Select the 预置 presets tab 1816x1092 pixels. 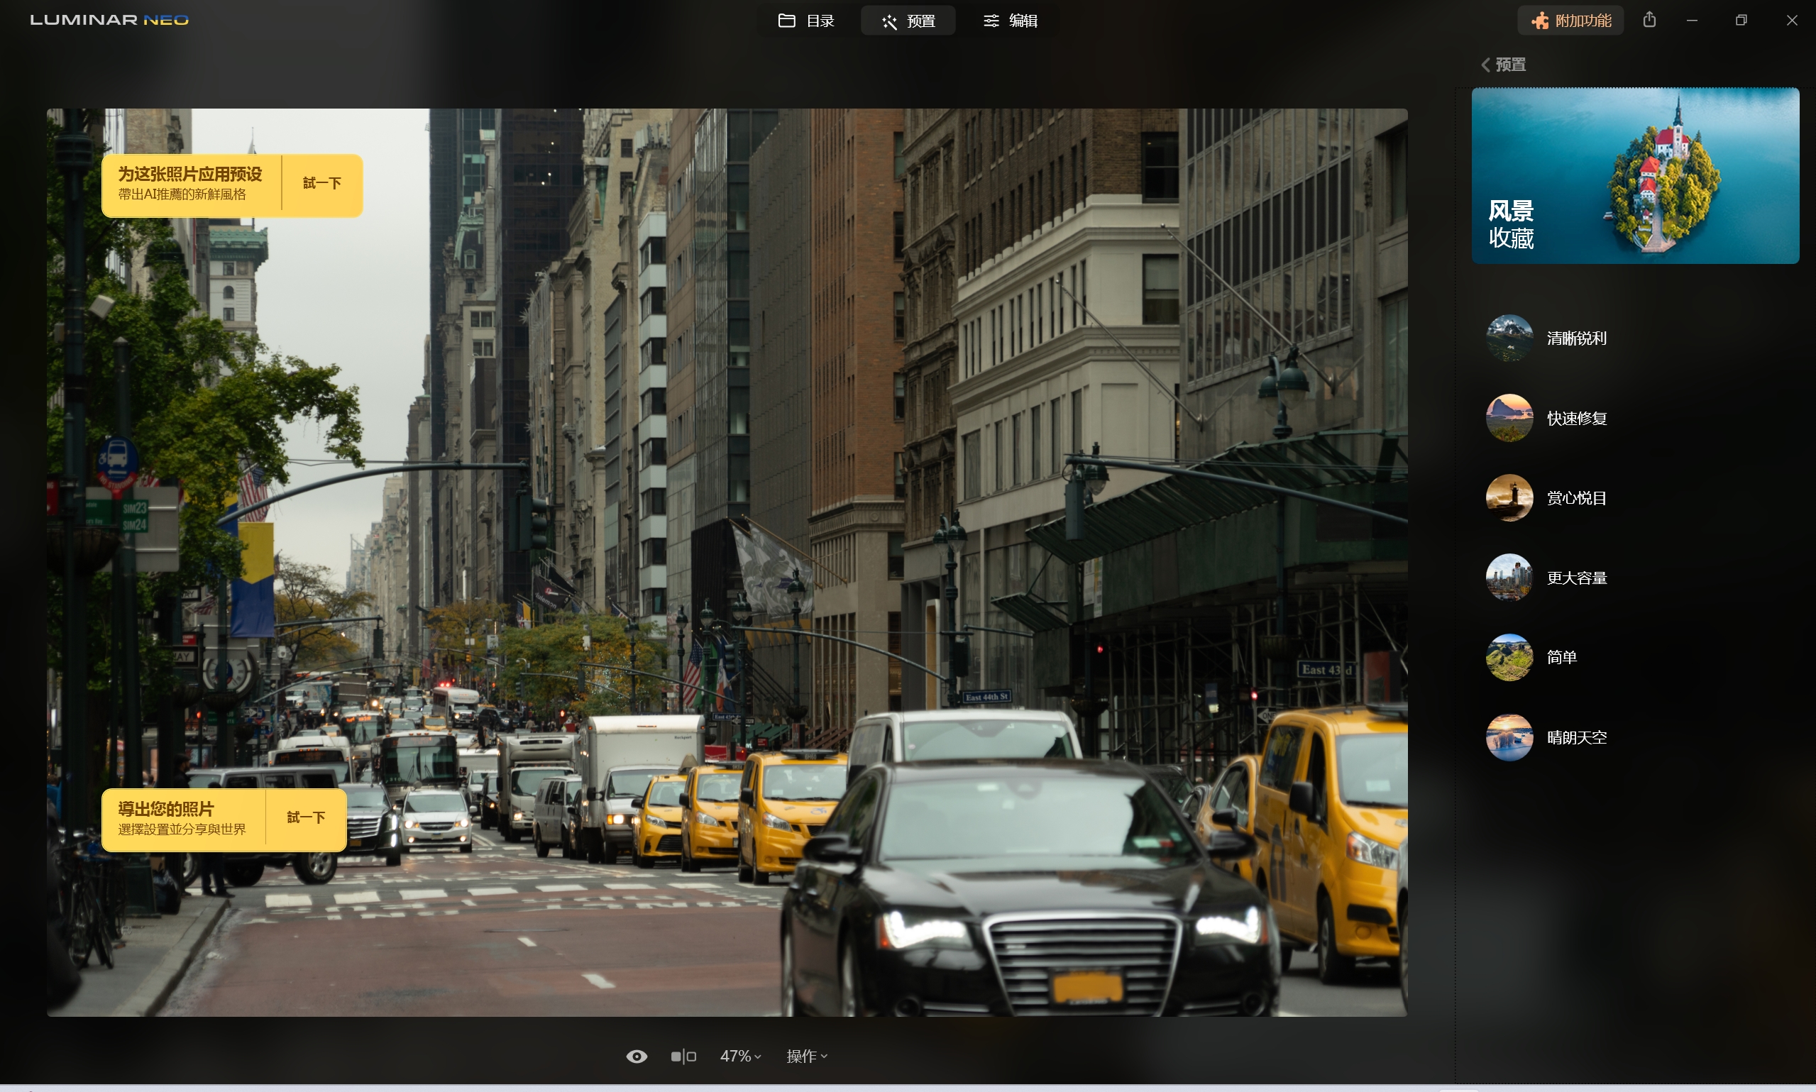point(908,21)
